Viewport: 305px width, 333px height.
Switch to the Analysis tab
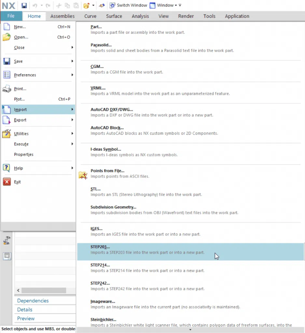coord(140,16)
